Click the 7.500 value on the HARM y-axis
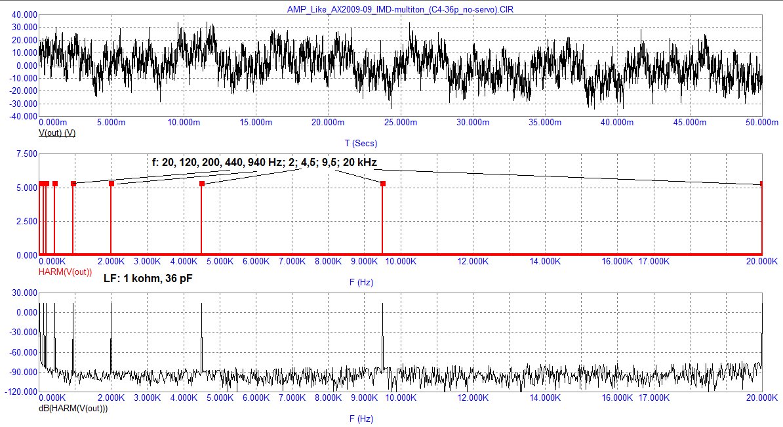Screen dimensions: 783x427 pyautogui.click(x=26, y=154)
